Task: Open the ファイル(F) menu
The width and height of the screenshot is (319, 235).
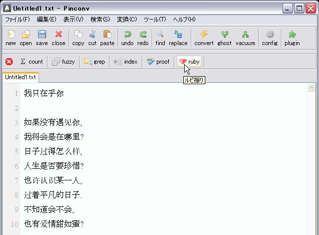Action: (x=18, y=20)
